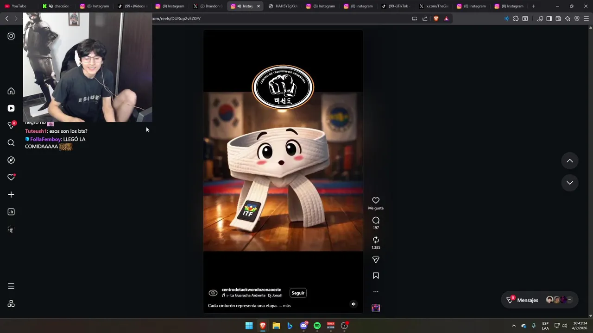The height and width of the screenshot is (333, 593).
Task: Open La Guaracha Ardiente audio link
Action: [252, 295]
